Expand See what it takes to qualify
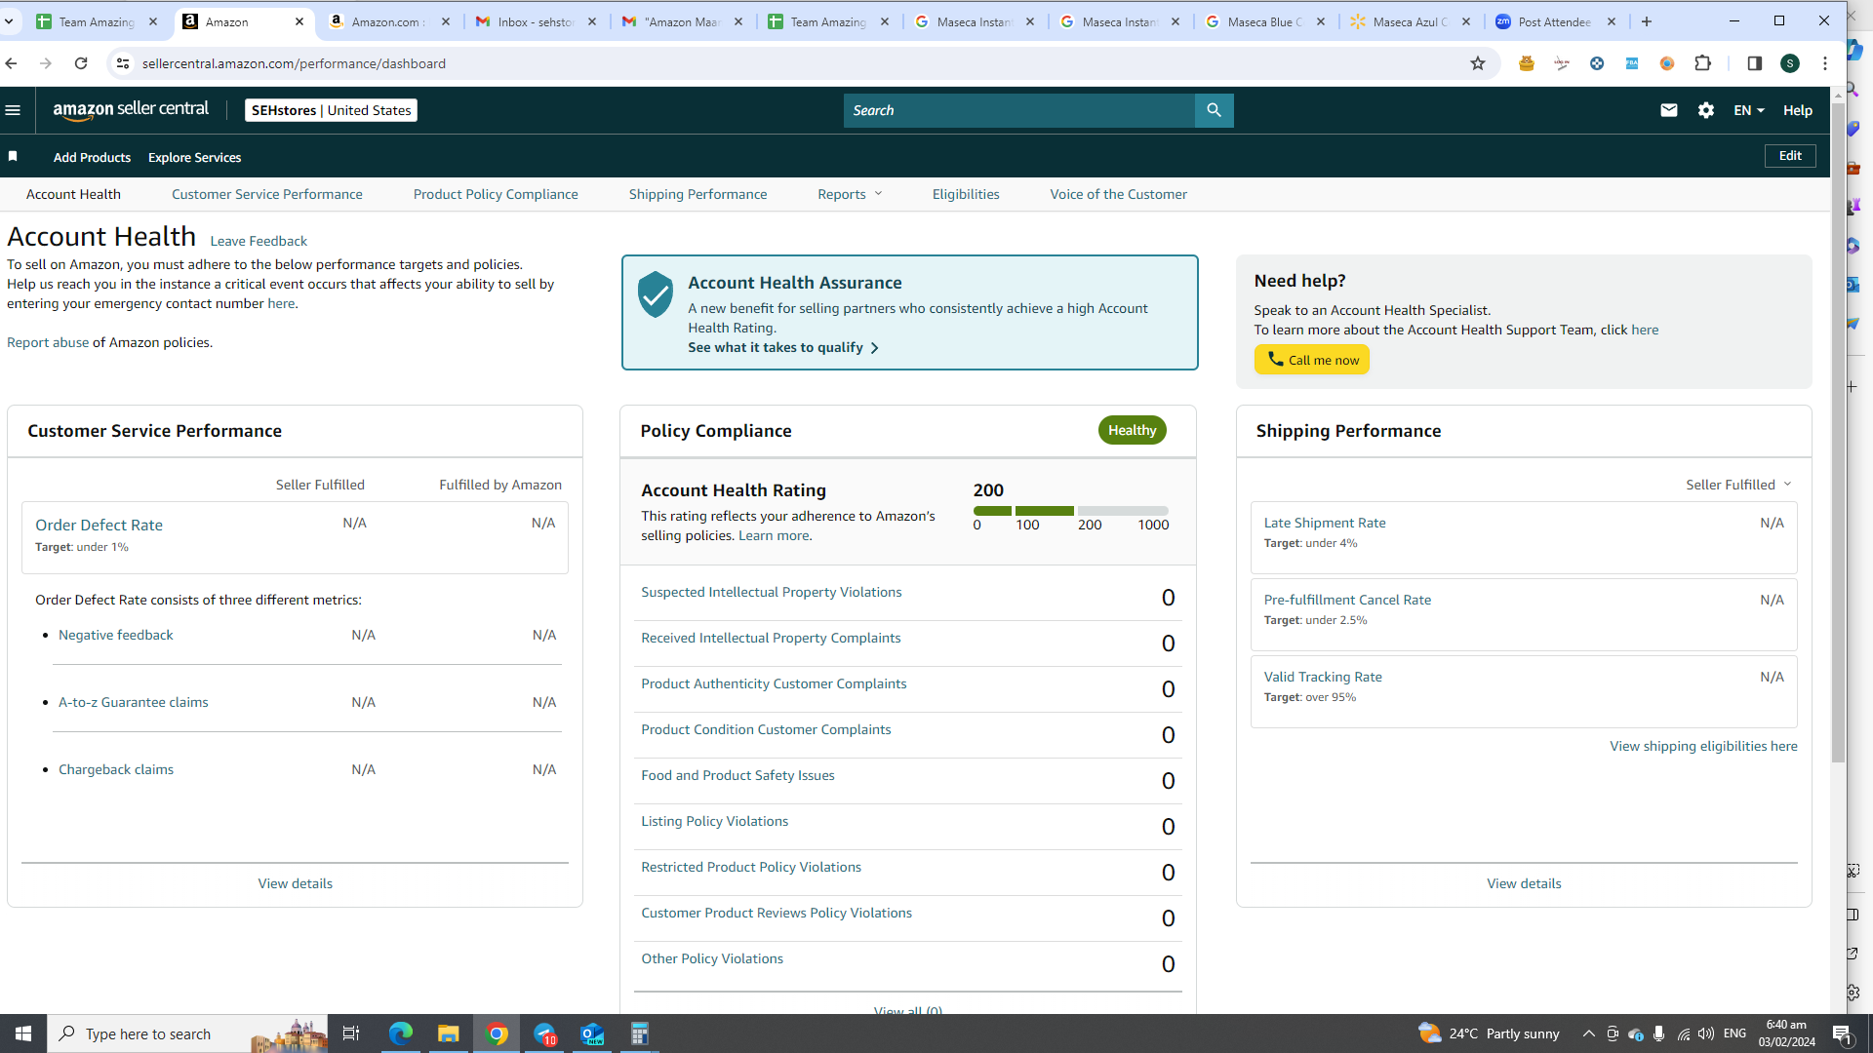Screen dimensions: 1873x1053 point(783,347)
